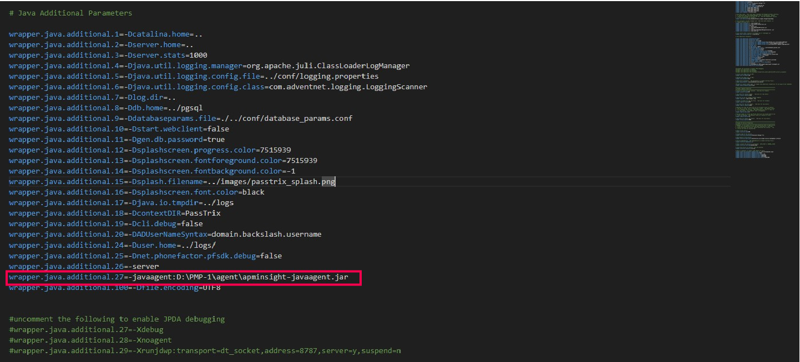Click the '# Java Additional Parameters' comment line
The width and height of the screenshot is (800, 362).
tap(71, 13)
